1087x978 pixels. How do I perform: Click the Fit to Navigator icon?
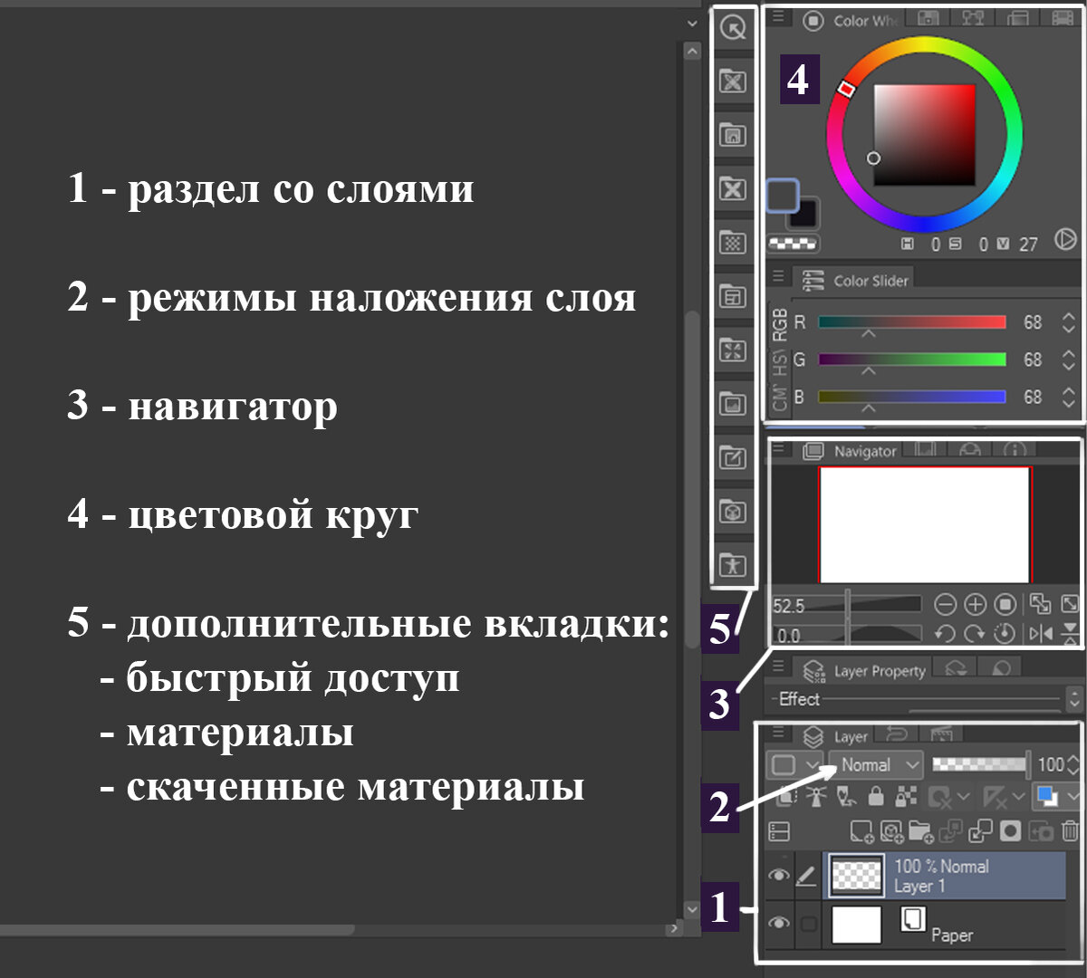pos(1040,604)
